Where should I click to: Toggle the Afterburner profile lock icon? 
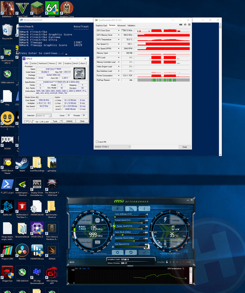(x=167, y=262)
